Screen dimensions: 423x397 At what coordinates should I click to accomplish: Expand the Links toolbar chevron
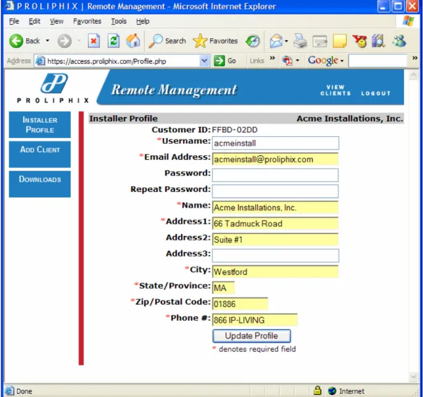(272, 58)
